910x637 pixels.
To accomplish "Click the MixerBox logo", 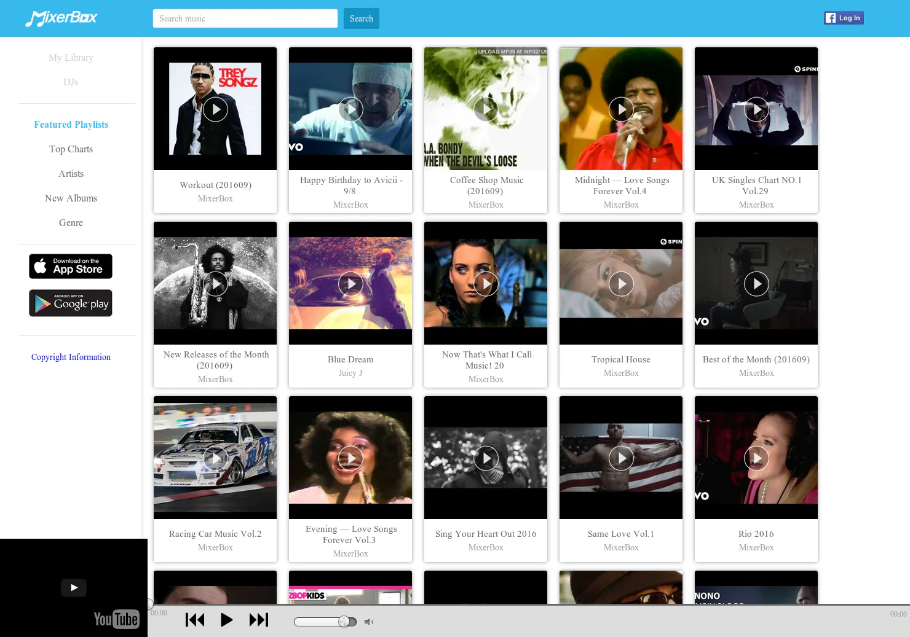I will [x=61, y=18].
